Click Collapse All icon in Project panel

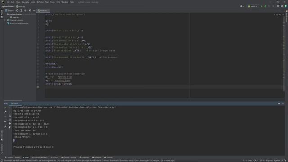[x=25, y=11]
